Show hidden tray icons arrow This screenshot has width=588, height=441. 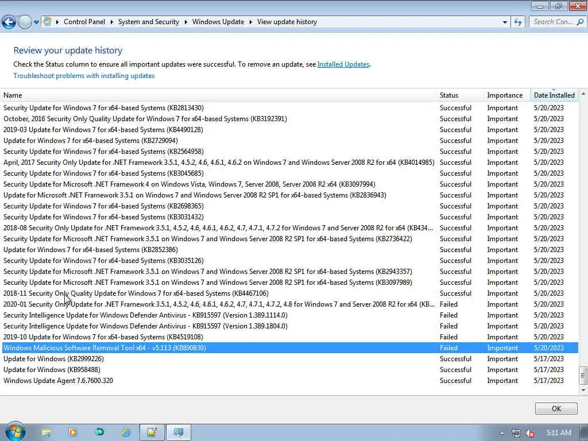tap(502, 433)
